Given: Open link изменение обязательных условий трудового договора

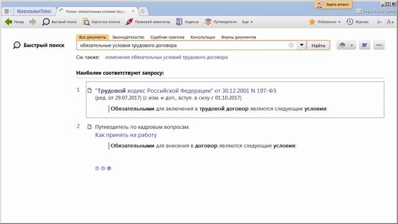Looking at the screenshot, I should 167,57.
